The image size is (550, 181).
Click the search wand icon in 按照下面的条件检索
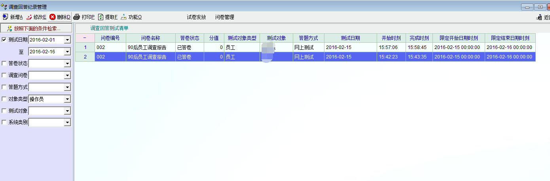tap(10, 28)
